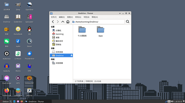The width and height of the screenshot is (185, 103).
Task: Open the 文件(F) menu
Action: click(54, 17)
